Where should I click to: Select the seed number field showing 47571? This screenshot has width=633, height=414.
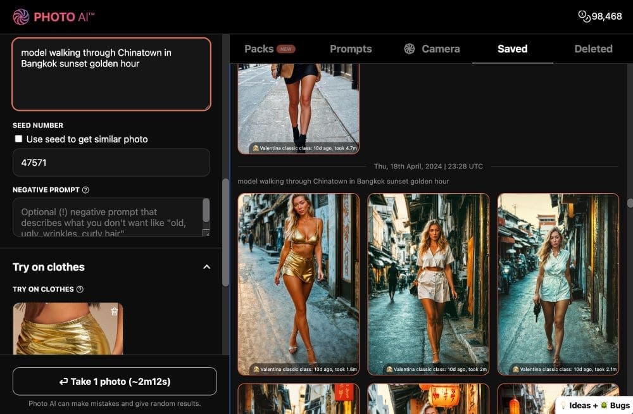tap(111, 163)
